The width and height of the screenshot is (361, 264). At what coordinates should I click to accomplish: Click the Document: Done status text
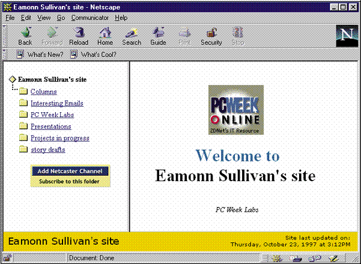point(91,258)
